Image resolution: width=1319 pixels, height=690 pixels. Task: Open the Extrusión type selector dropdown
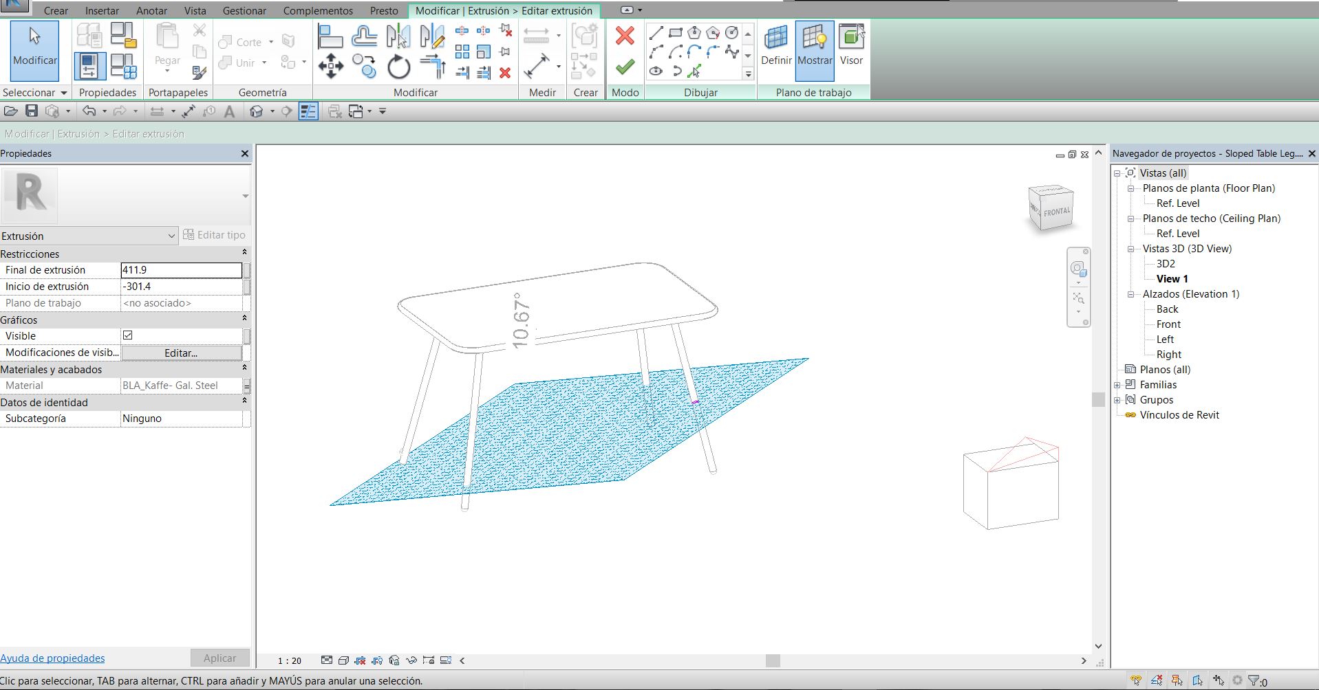tap(172, 236)
